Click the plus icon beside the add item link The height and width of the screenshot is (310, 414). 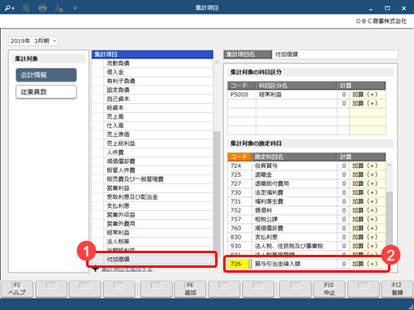point(95,269)
